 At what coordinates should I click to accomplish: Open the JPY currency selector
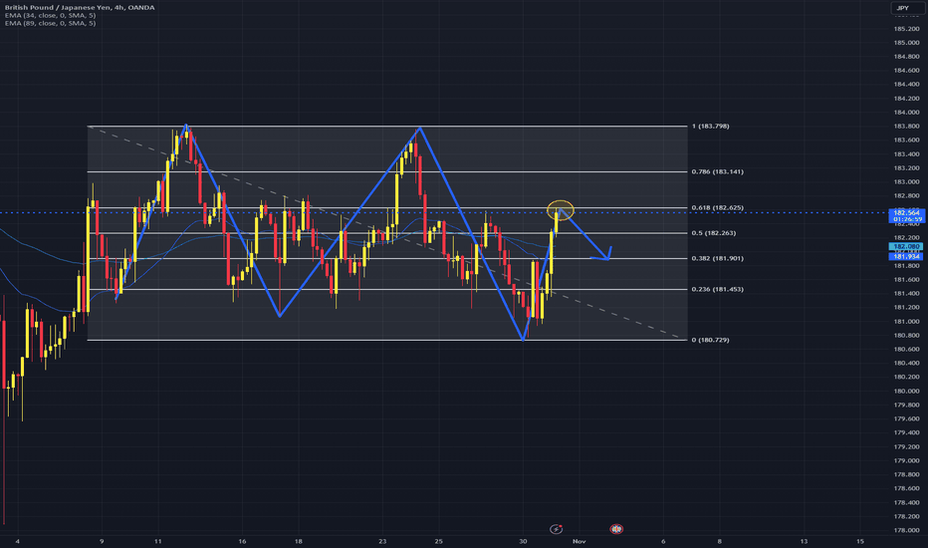tap(906, 8)
